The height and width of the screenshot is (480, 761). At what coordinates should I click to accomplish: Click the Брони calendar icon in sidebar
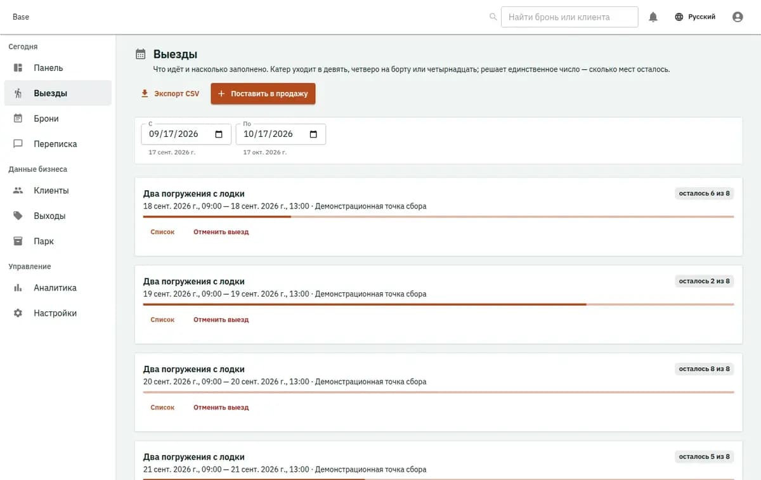pyautogui.click(x=18, y=119)
